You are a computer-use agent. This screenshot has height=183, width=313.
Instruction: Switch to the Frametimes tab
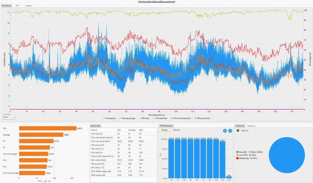[6, 5]
